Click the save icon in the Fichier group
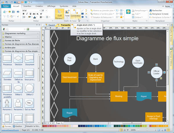Screen dimensions: 174x133 coord(13,12)
